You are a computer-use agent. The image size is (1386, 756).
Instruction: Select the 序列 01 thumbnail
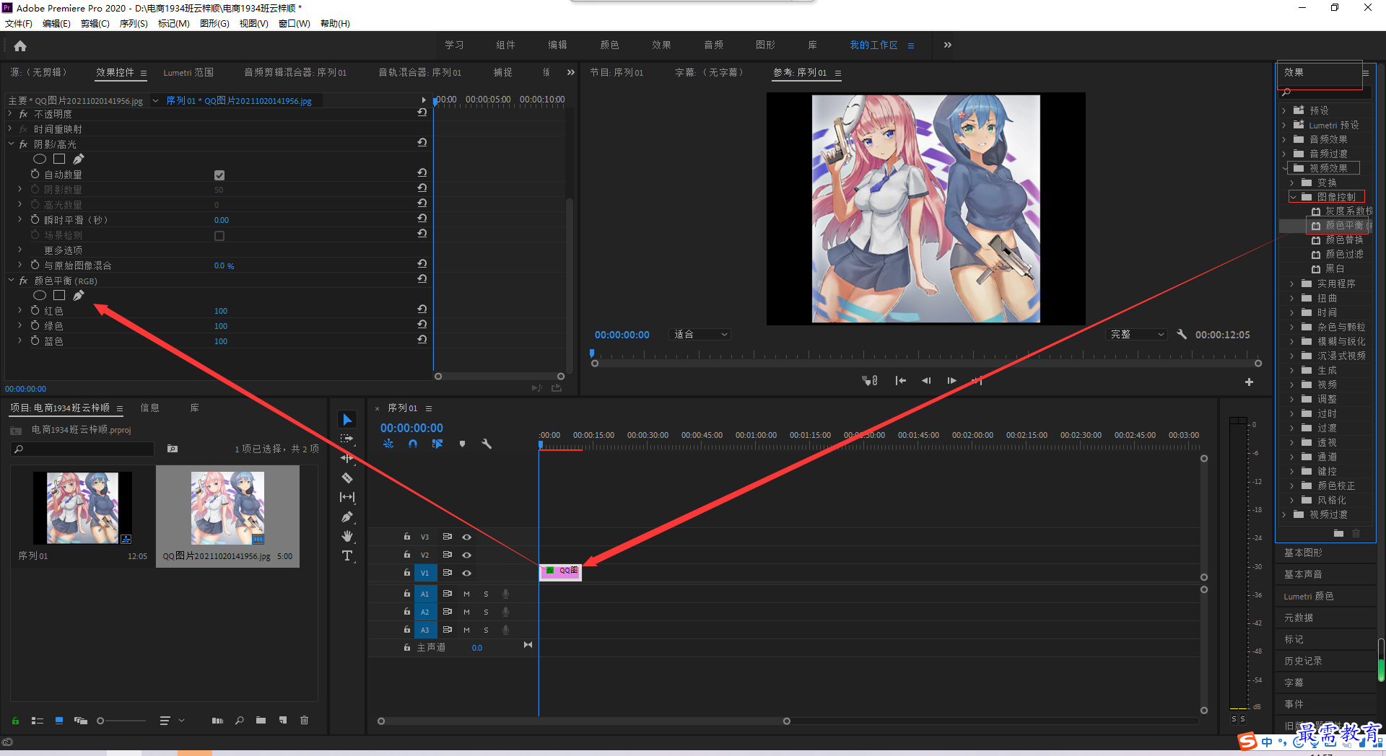click(82, 508)
